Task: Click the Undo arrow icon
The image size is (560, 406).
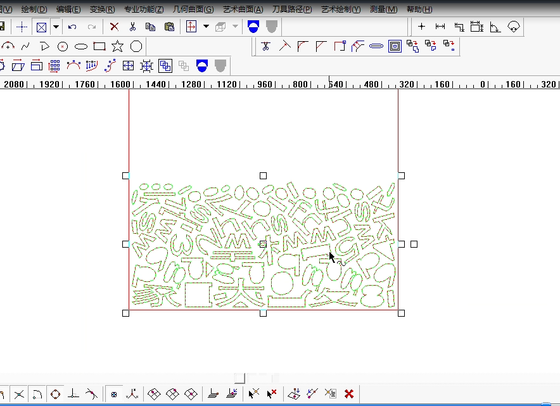Action: tap(72, 27)
